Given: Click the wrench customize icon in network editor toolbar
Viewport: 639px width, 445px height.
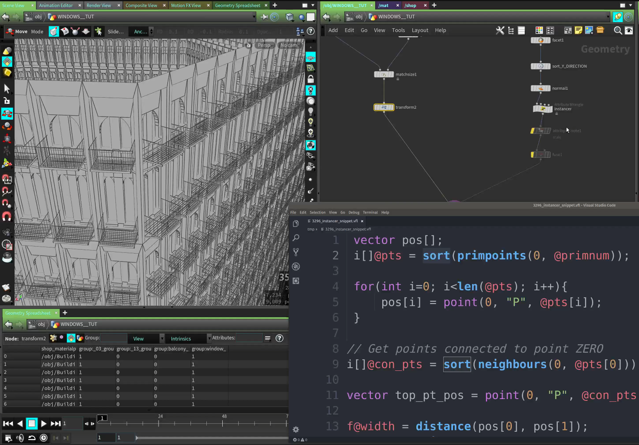Looking at the screenshot, I should click(500, 30).
